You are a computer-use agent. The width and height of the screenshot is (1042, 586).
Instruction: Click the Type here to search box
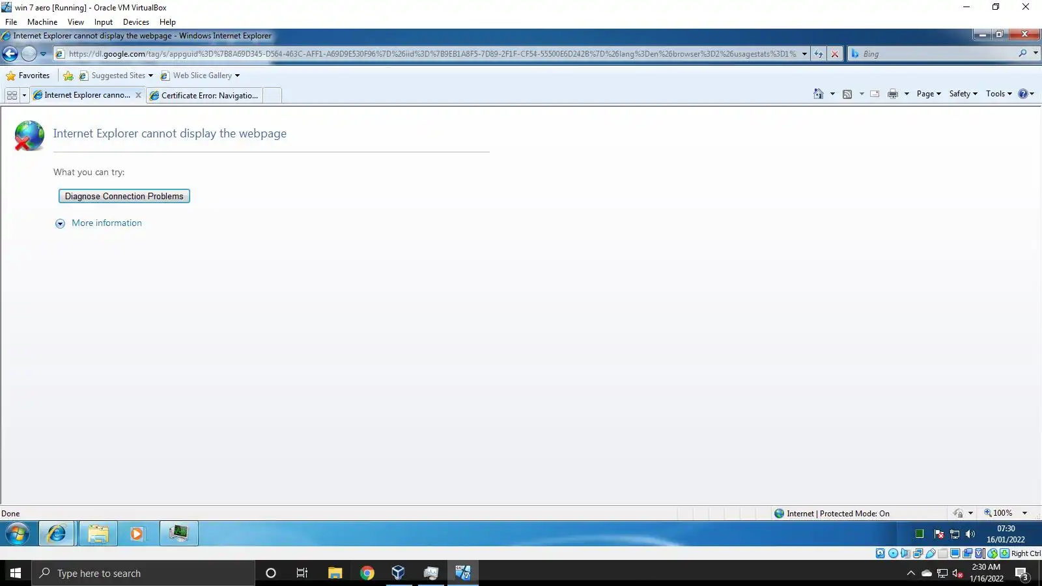pyautogui.click(x=143, y=573)
